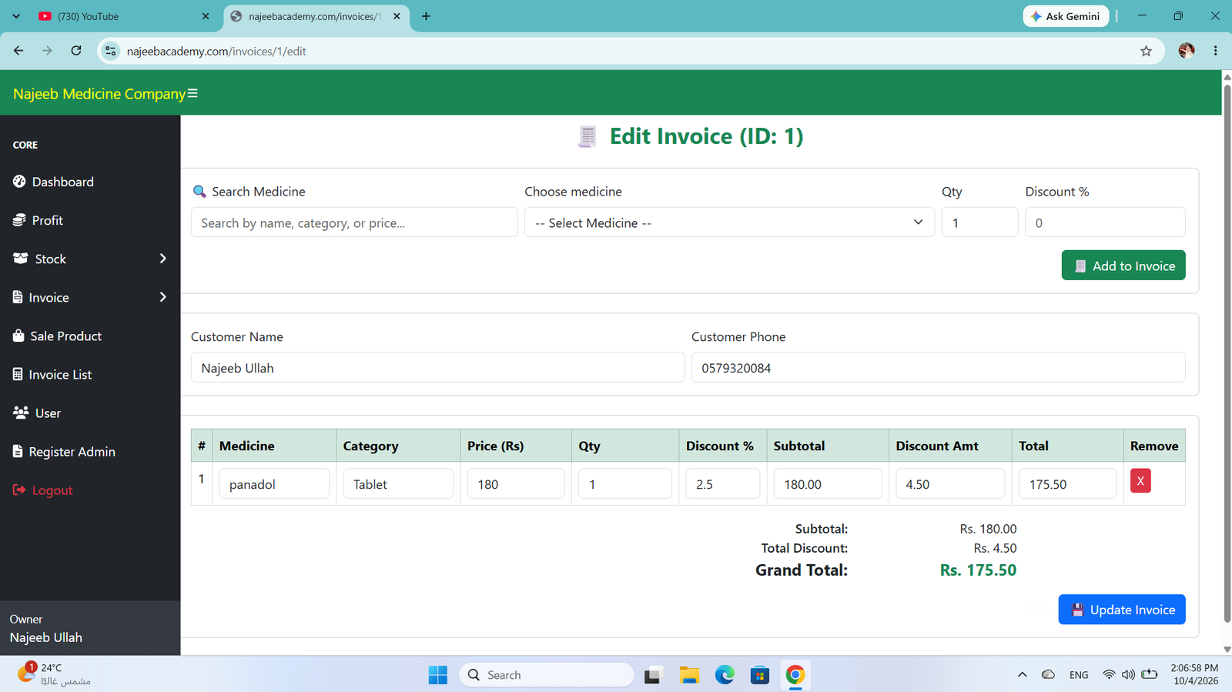
Task: Go back with the browser back arrow
Action: click(x=18, y=51)
